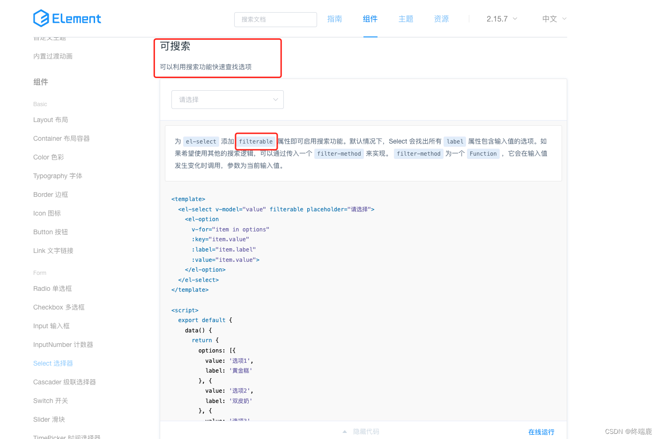
Task: Click the <template> opening code line
Action: [x=188, y=199]
